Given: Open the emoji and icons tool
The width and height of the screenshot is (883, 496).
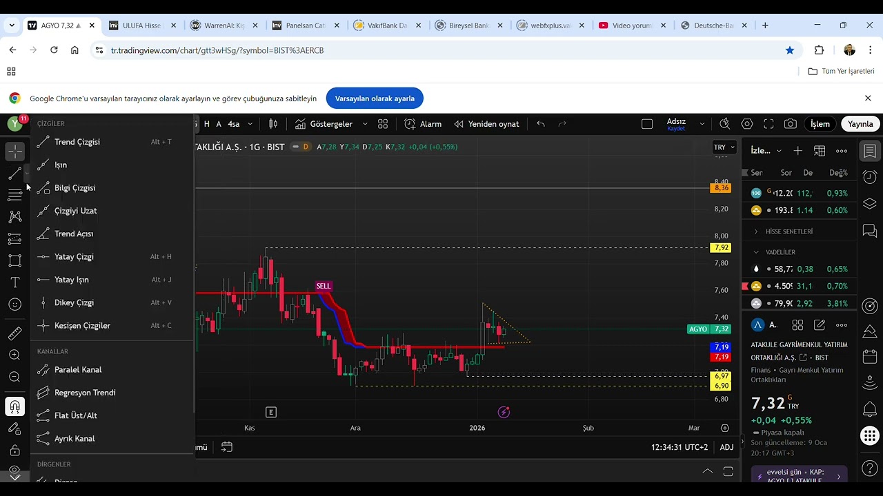Looking at the screenshot, I should 14,304.
